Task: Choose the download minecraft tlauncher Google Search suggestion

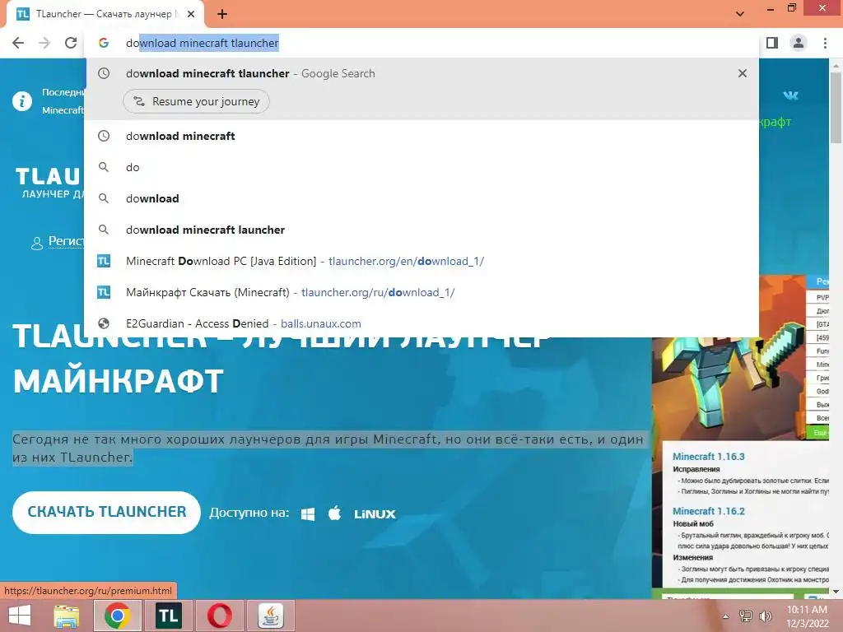Action: pyautogui.click(x=422, y=73)
